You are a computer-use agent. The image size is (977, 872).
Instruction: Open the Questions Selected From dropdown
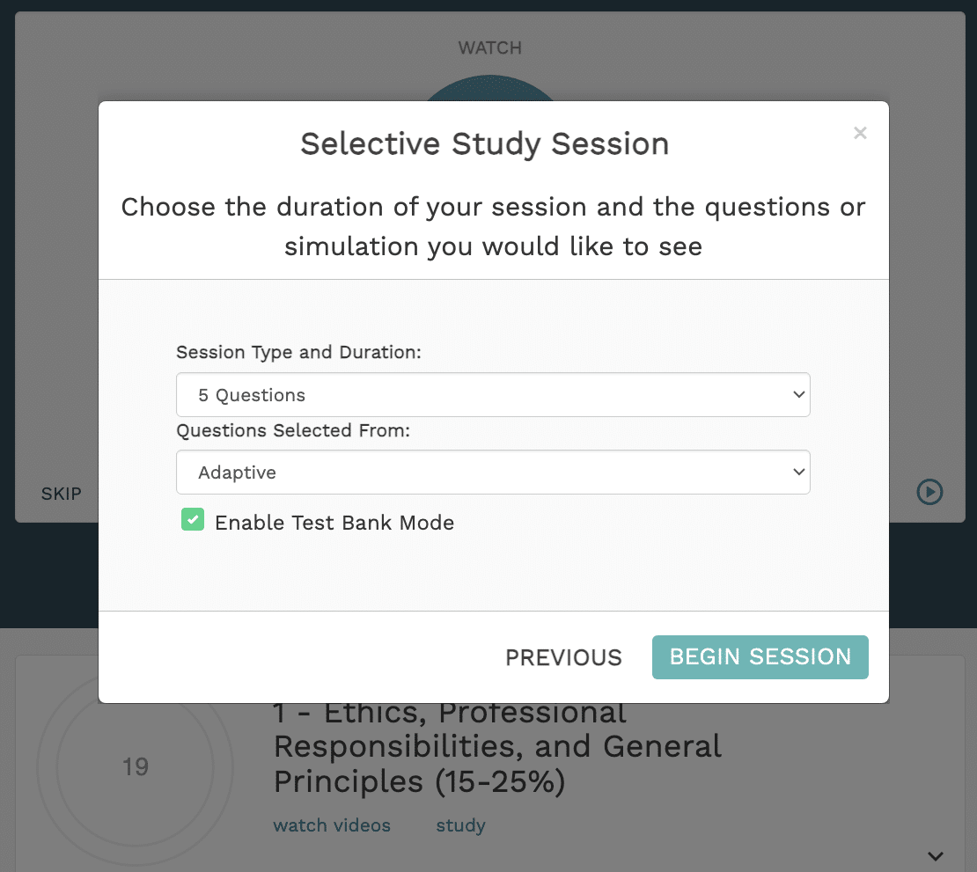[x=493, y=473]
